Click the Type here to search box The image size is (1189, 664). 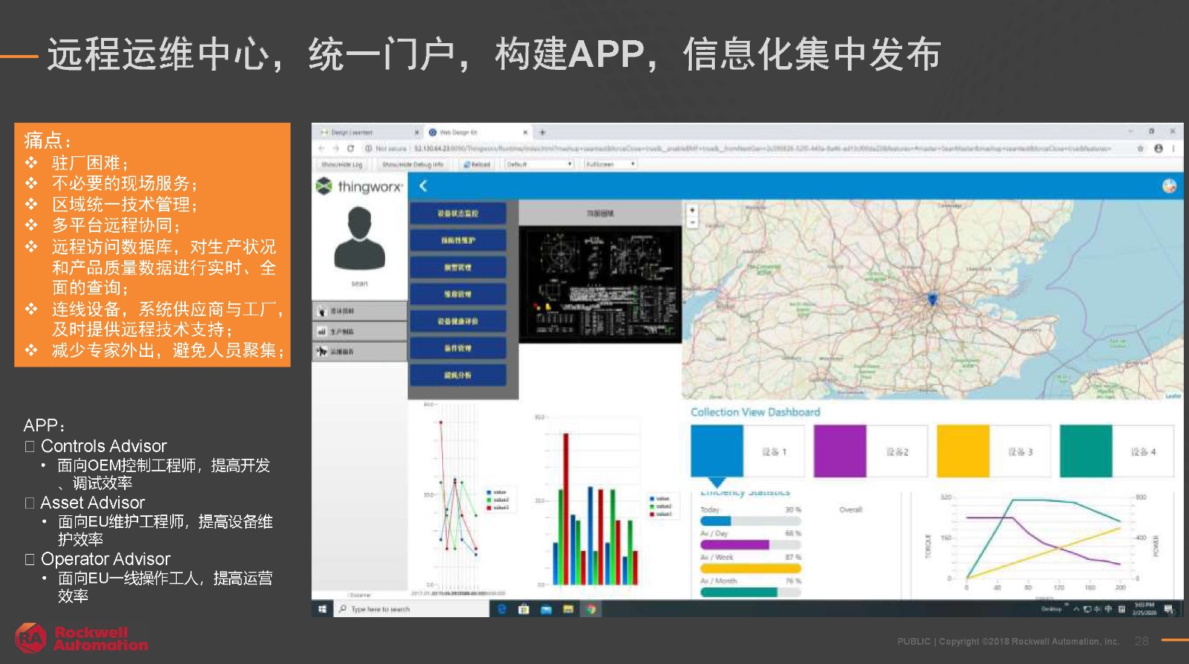point(412,609)
